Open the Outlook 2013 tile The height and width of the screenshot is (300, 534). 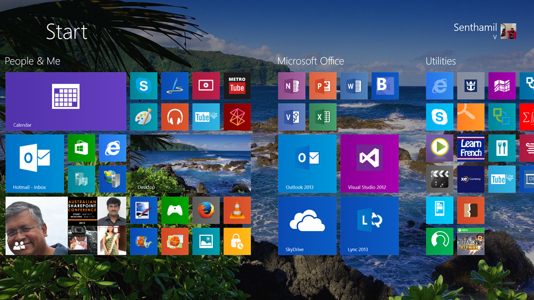[x=307, y=164]
